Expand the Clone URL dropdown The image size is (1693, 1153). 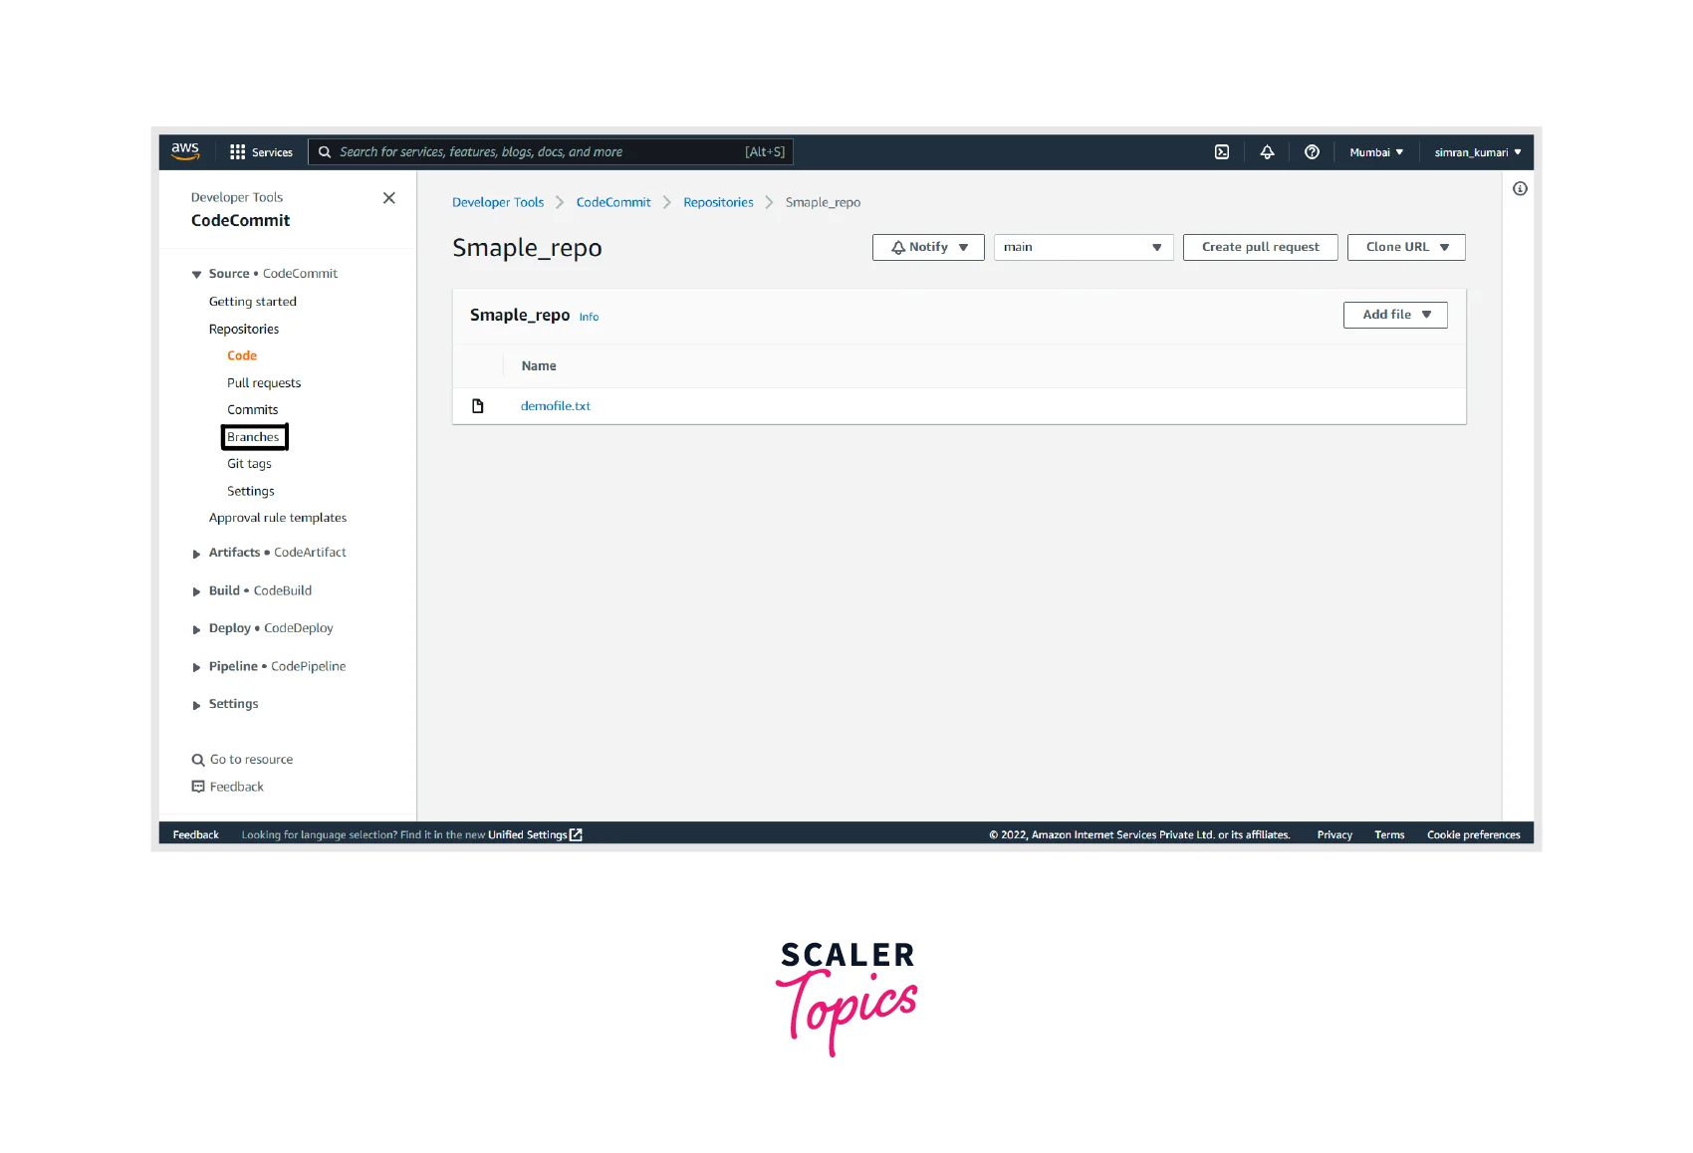pyautogui.click(x=1405, y=247)
